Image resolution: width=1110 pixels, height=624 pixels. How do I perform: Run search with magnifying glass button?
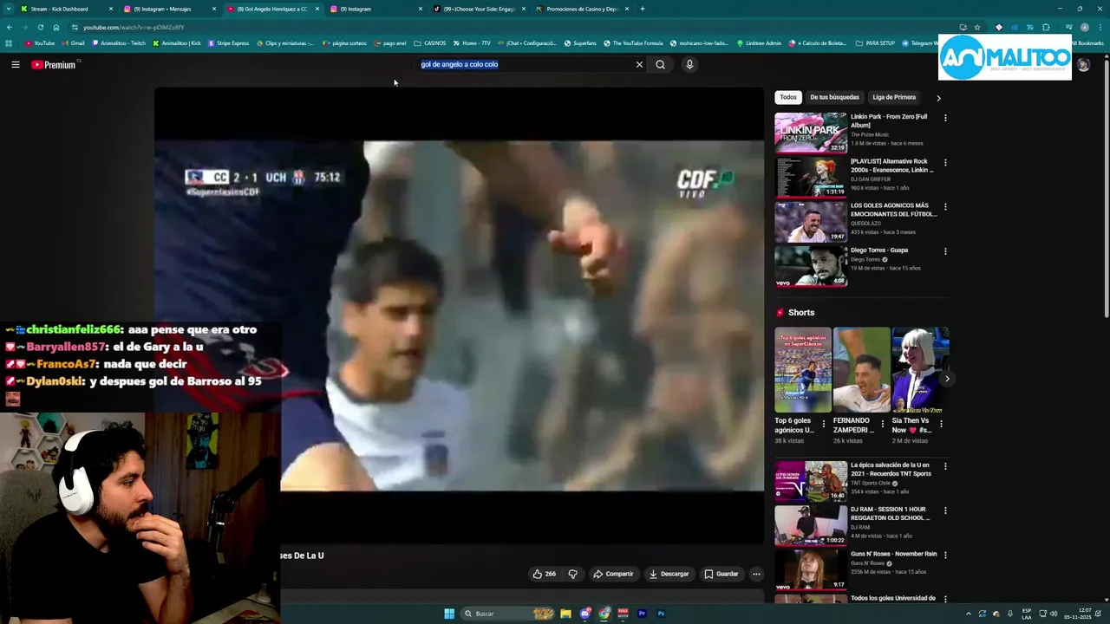point(660,64)
